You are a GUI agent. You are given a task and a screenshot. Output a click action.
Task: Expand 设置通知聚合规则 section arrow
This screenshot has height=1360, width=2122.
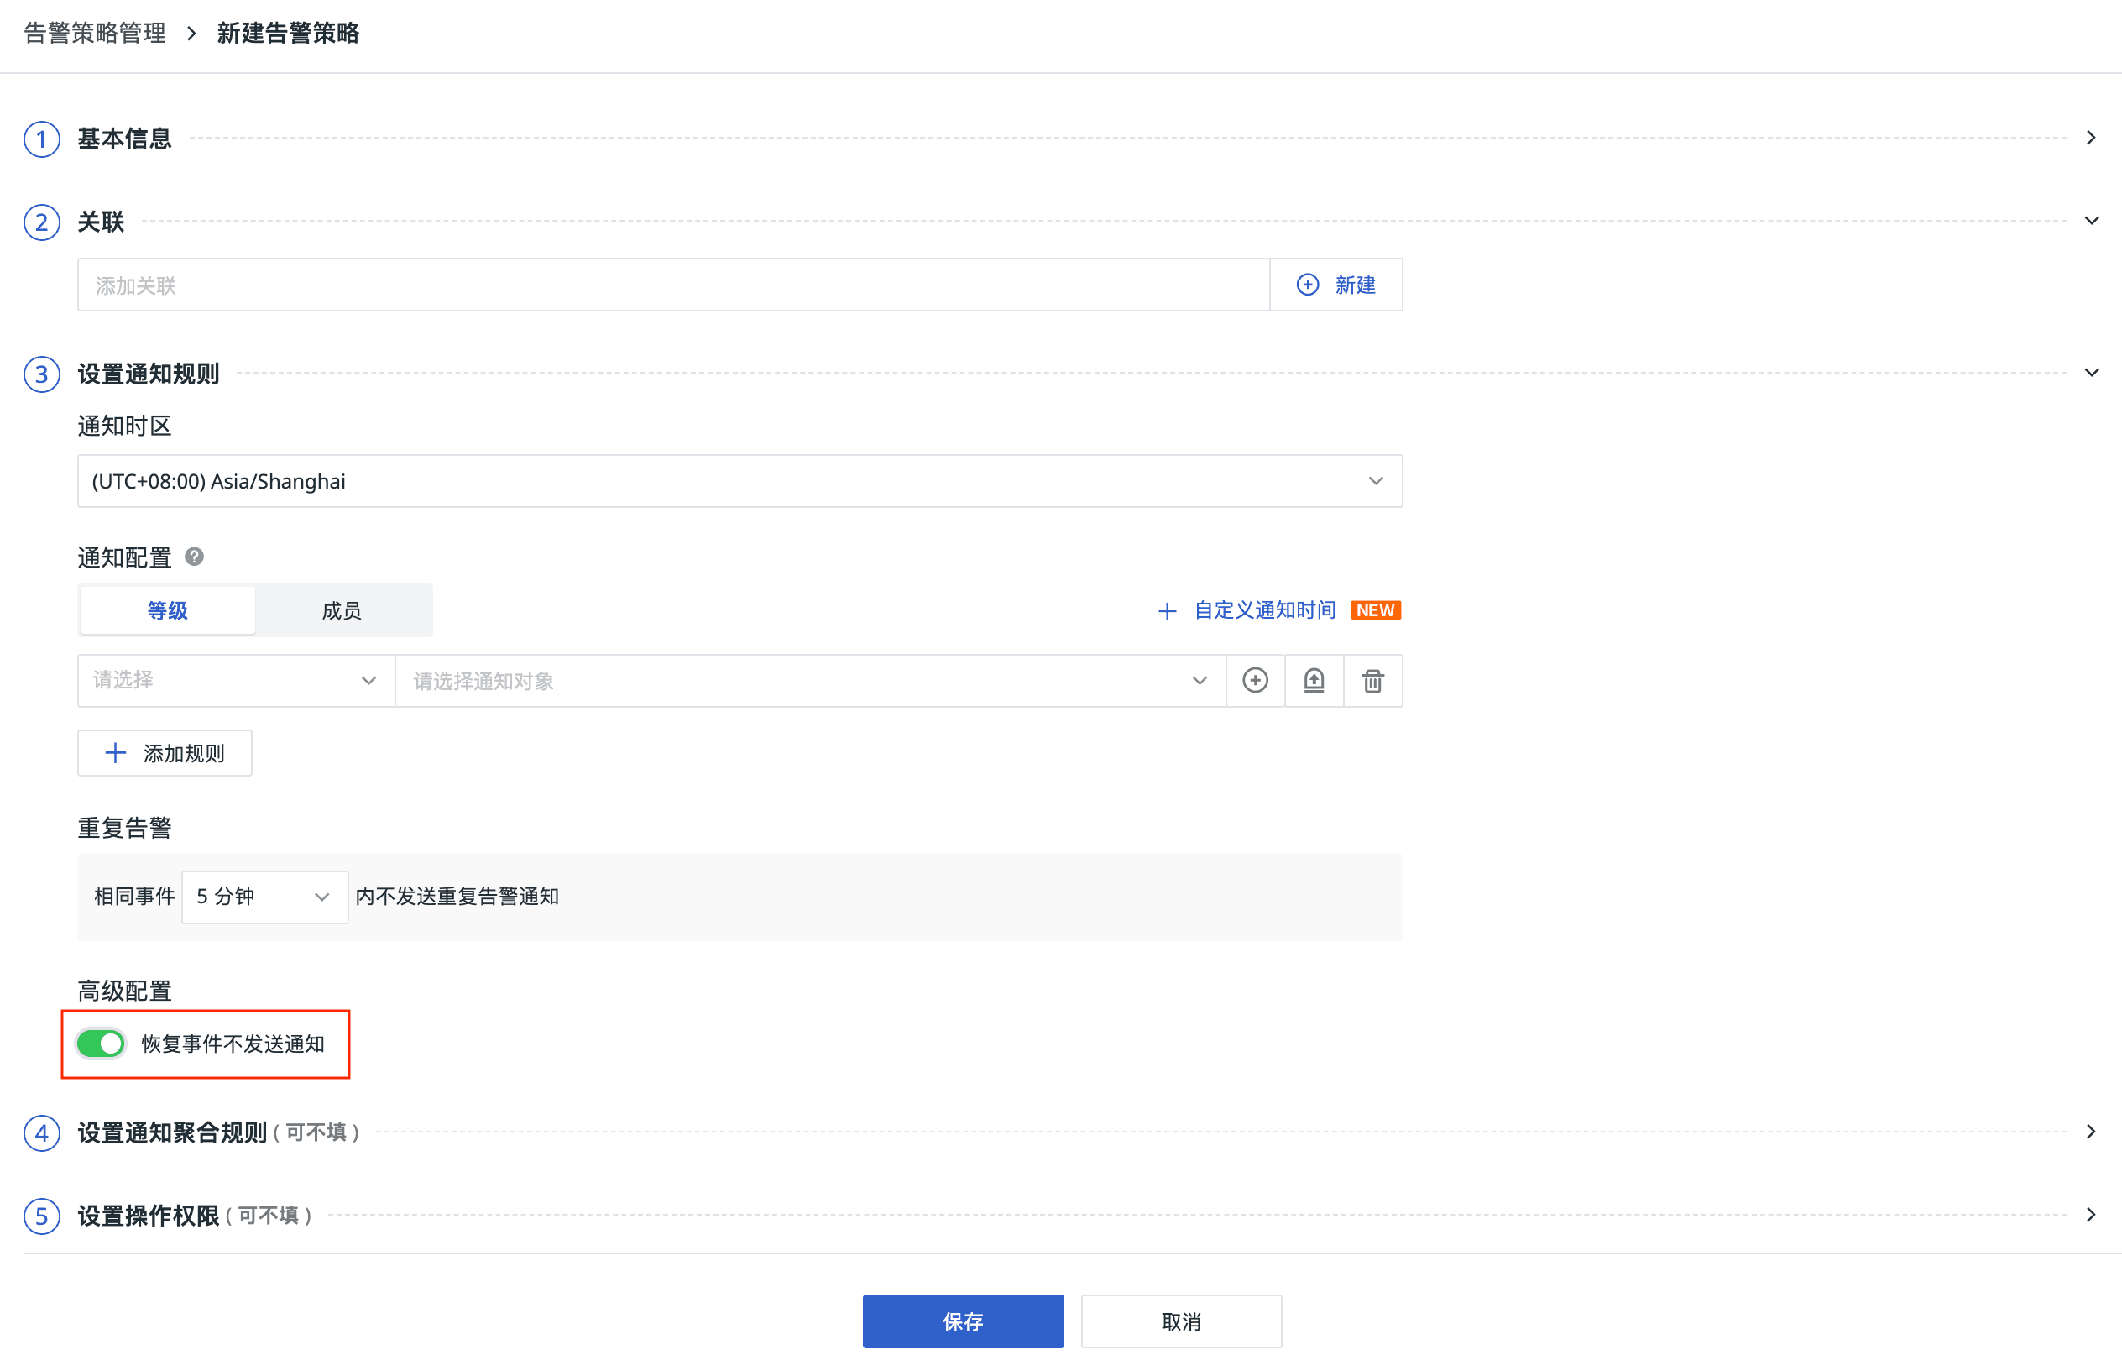coord(2090,1132)
